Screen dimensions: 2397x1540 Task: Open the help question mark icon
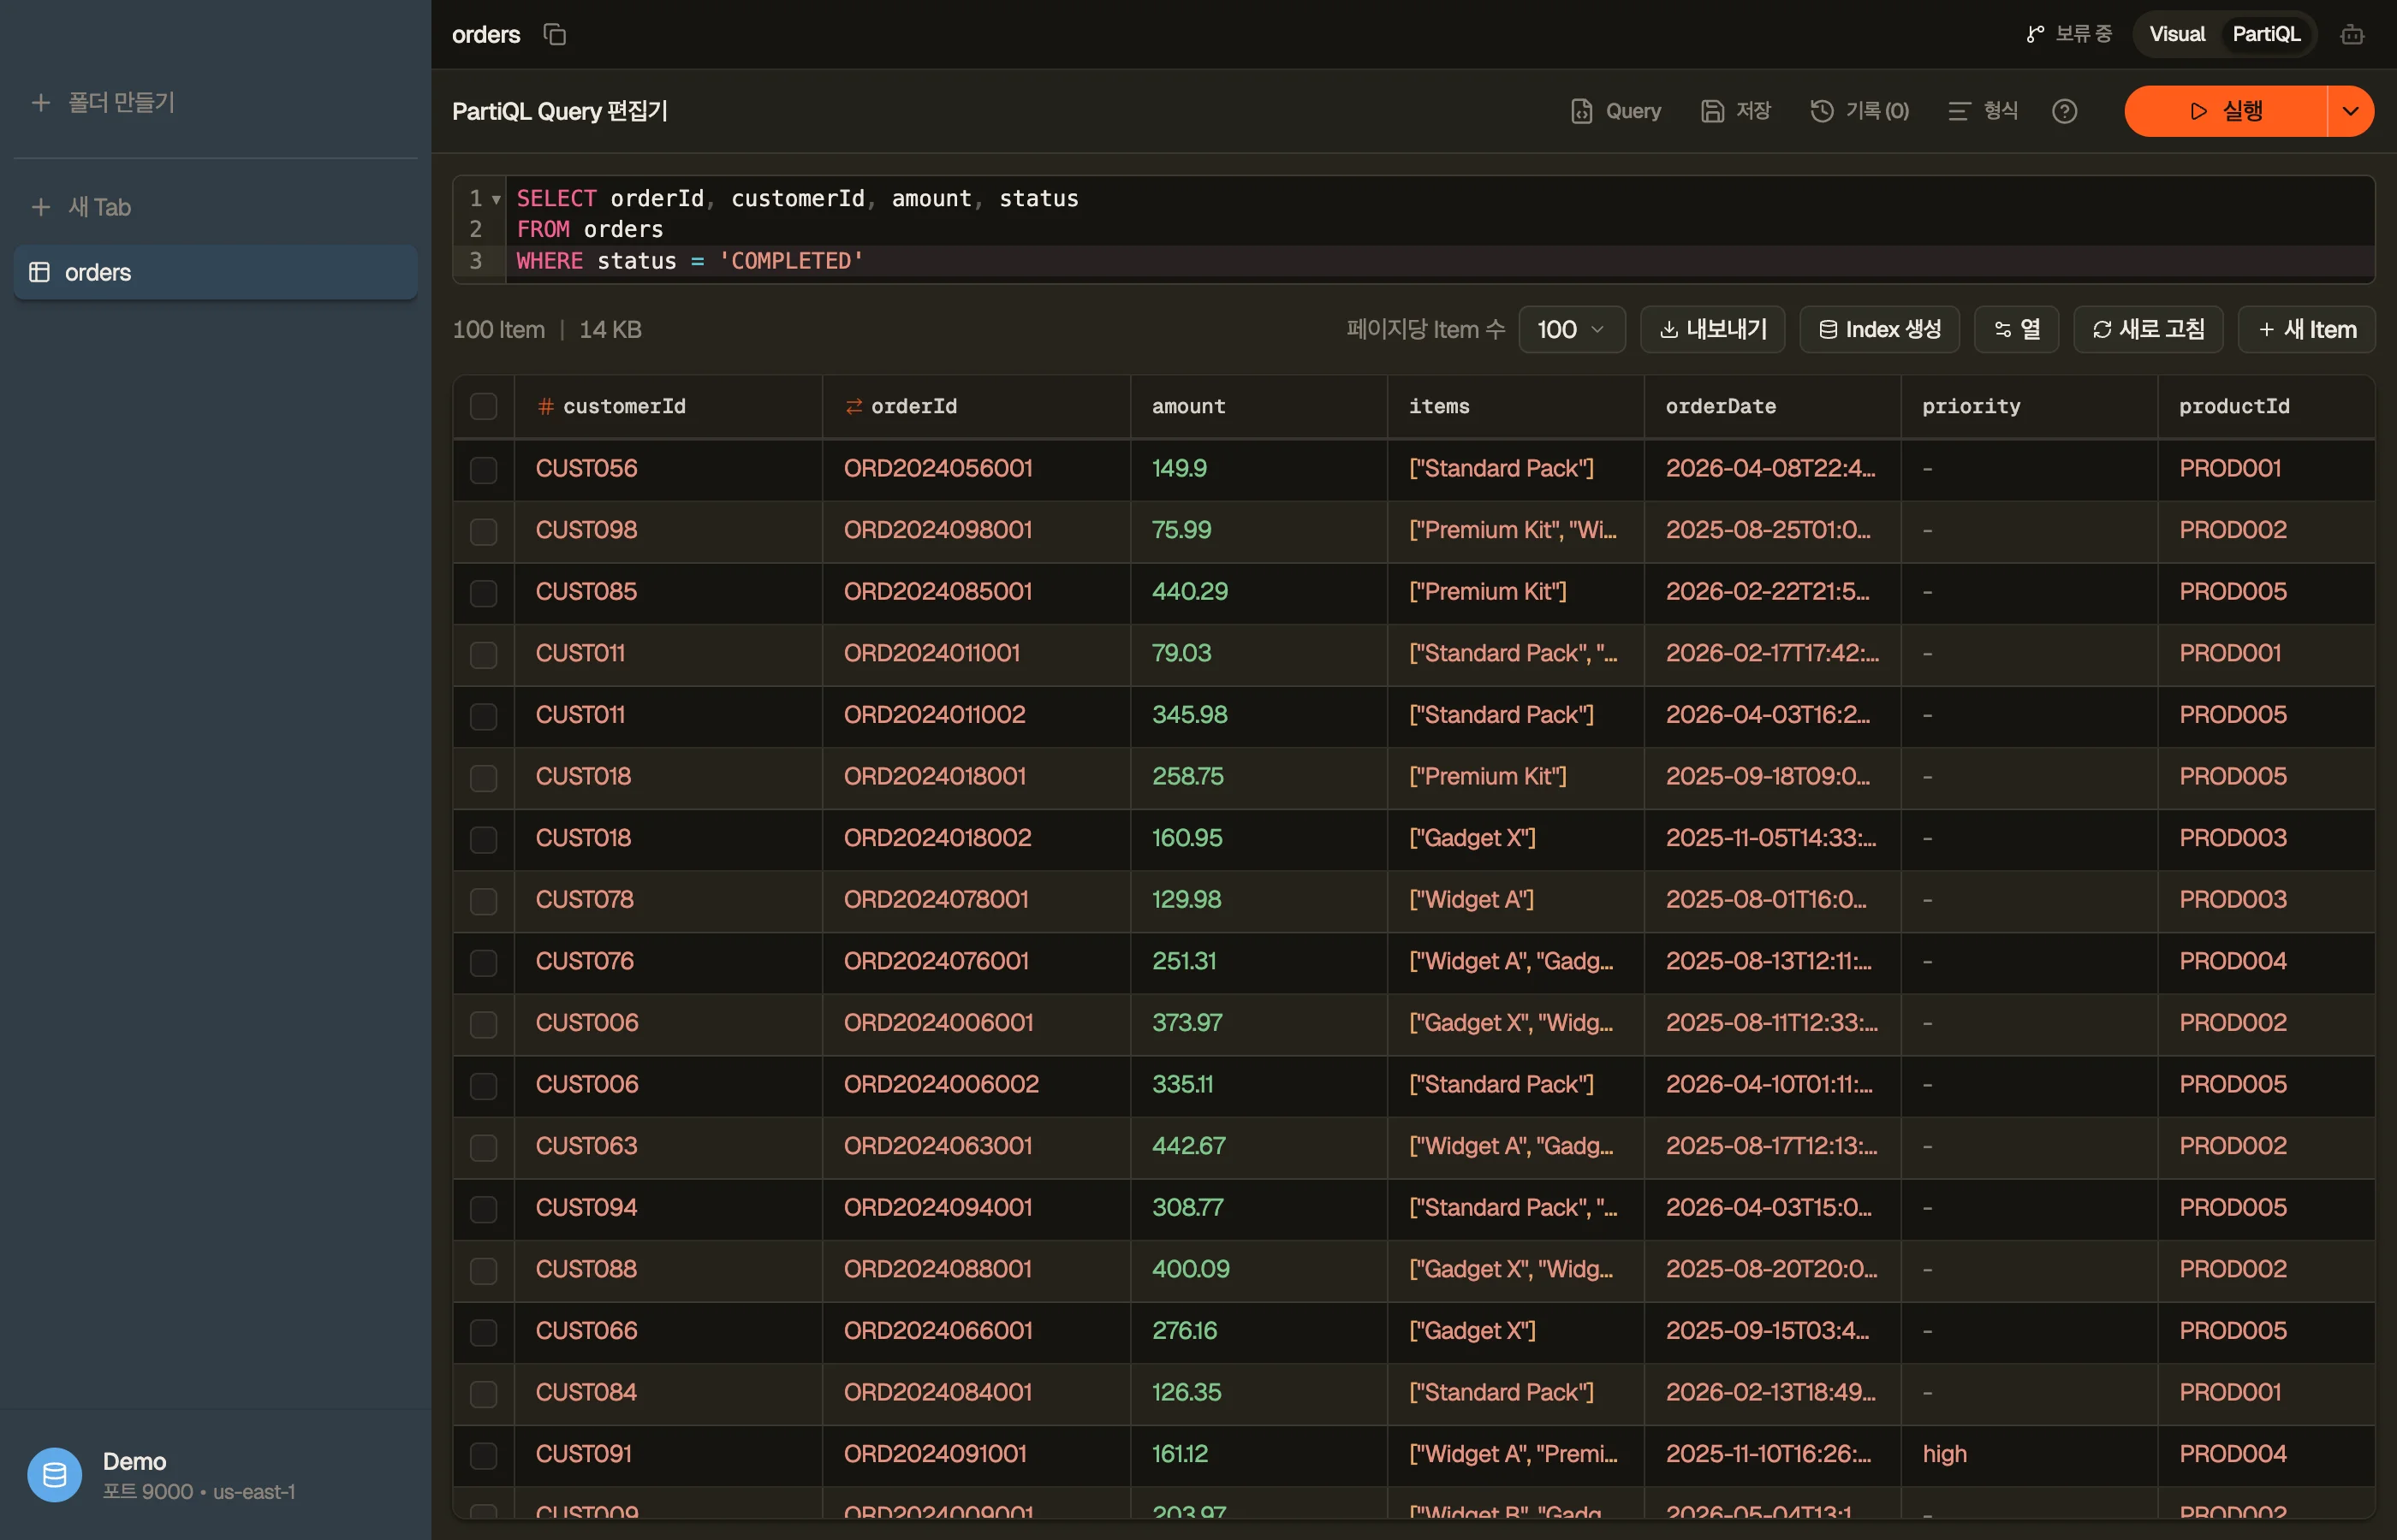(x=2064, y=111)
